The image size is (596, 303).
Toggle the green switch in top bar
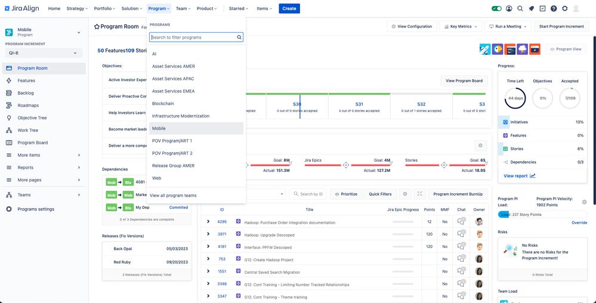[496, 8]
